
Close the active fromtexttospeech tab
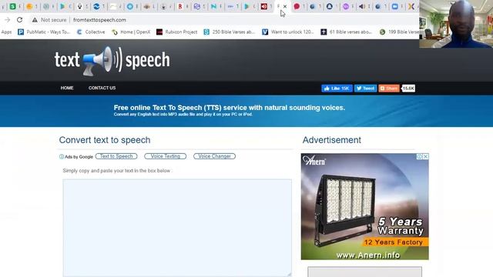(x=285, y=6)
